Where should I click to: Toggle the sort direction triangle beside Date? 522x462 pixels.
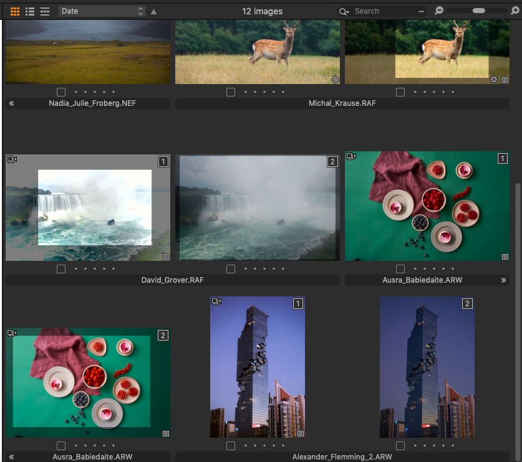tap(153, 11)
